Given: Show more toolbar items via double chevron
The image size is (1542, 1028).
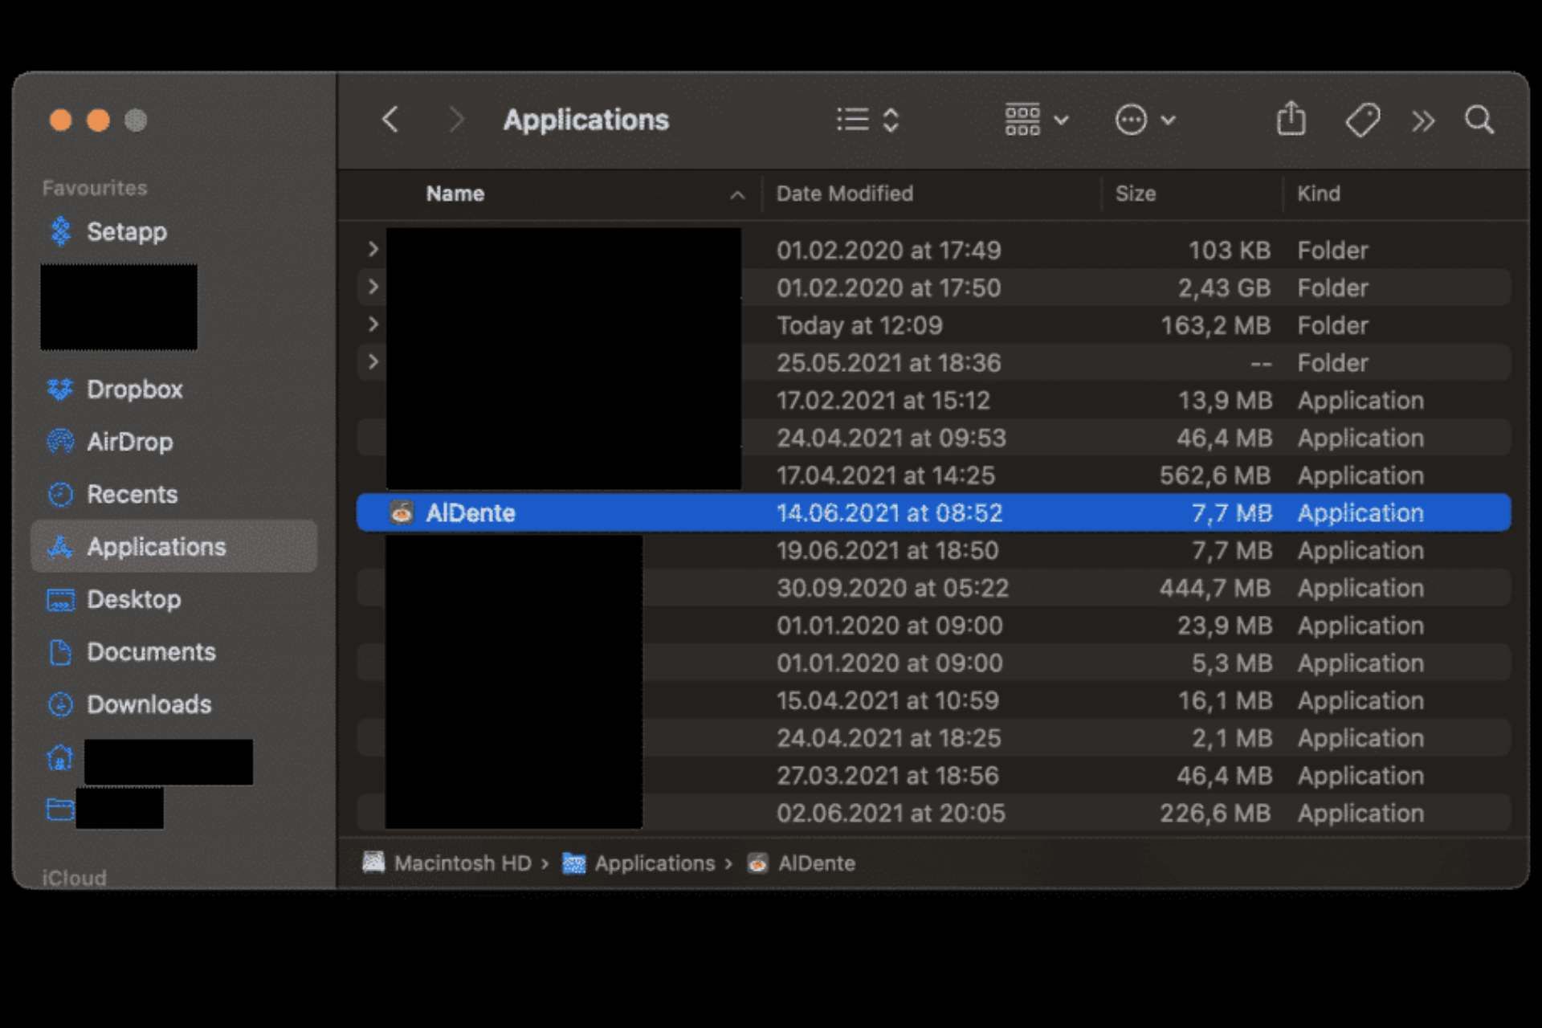Looking at the screenshot, I should (x=1422, y=121).
